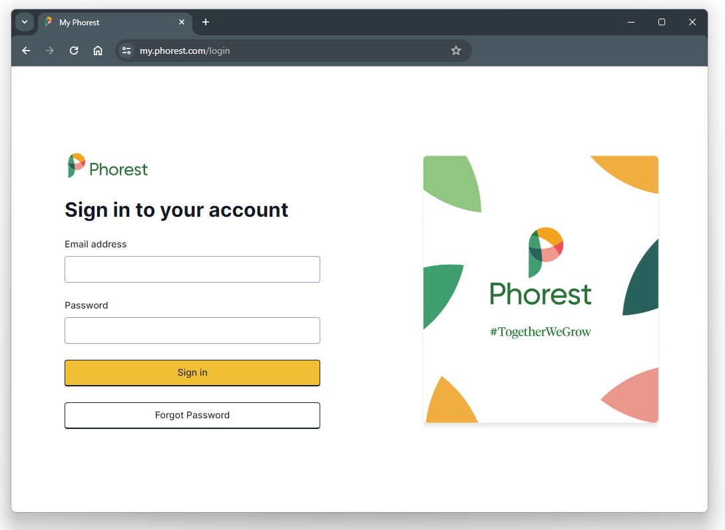Minimize the browser window
Image resolution: width=725 pixels, height=530 pixels.
tap(631, 22)
